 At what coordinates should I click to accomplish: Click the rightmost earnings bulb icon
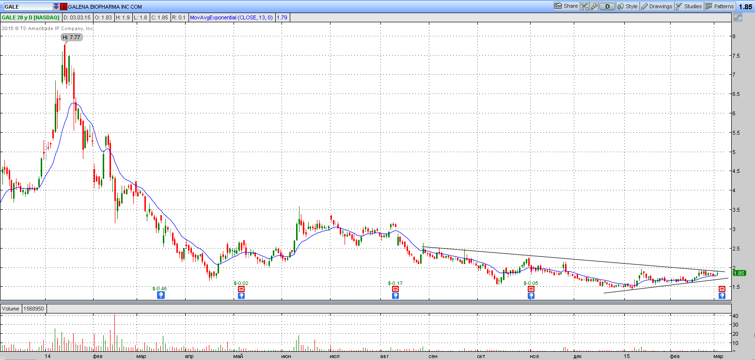[x=722, y=295]
